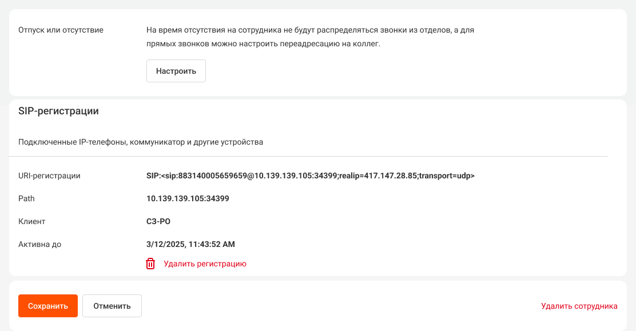The height and width of the screenshot is (331, 636).
Task: Click the expiry date 3/12/2025, 11:43:52 AM
Action: pos(190,244)
